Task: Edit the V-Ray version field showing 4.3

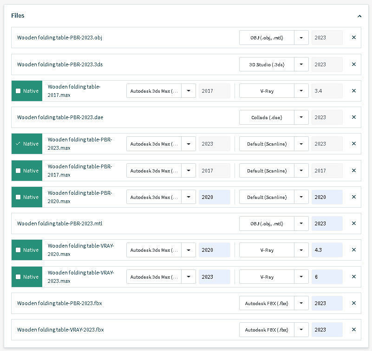Action: pyautogui.click(x=326, y=250)
